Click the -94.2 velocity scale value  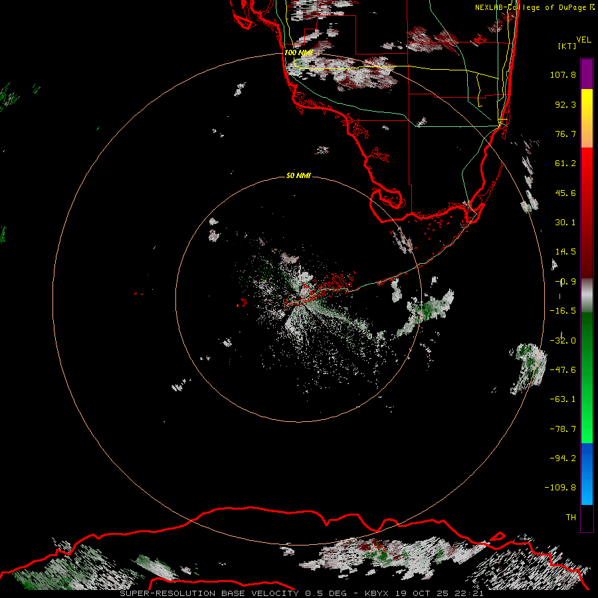(563, 458)
